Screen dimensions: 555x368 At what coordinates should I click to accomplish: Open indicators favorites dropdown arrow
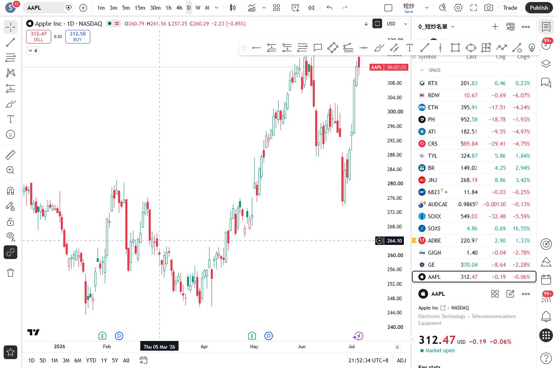point(264,8)
